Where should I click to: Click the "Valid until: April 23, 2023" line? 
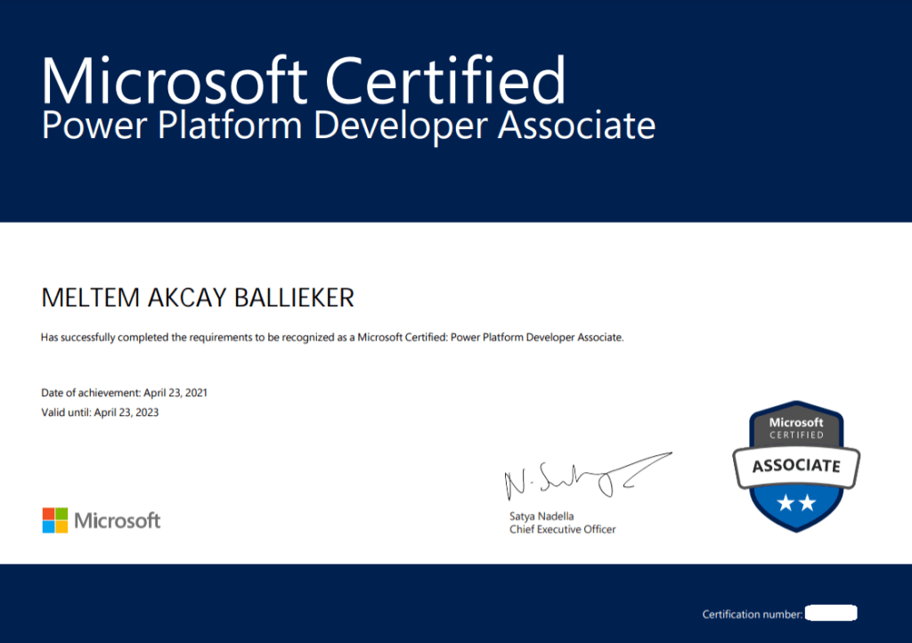point(100,412)
